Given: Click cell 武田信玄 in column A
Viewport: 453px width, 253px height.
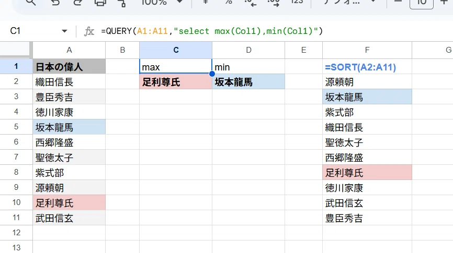Looking at the screenshot, I should pyautogui.click(x=69, y=218).
